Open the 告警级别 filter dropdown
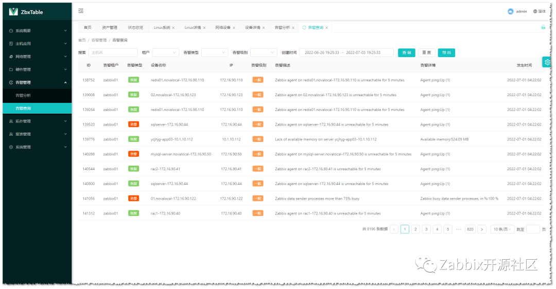The width and height of the screenshot is (556, 289). [264, 52]
